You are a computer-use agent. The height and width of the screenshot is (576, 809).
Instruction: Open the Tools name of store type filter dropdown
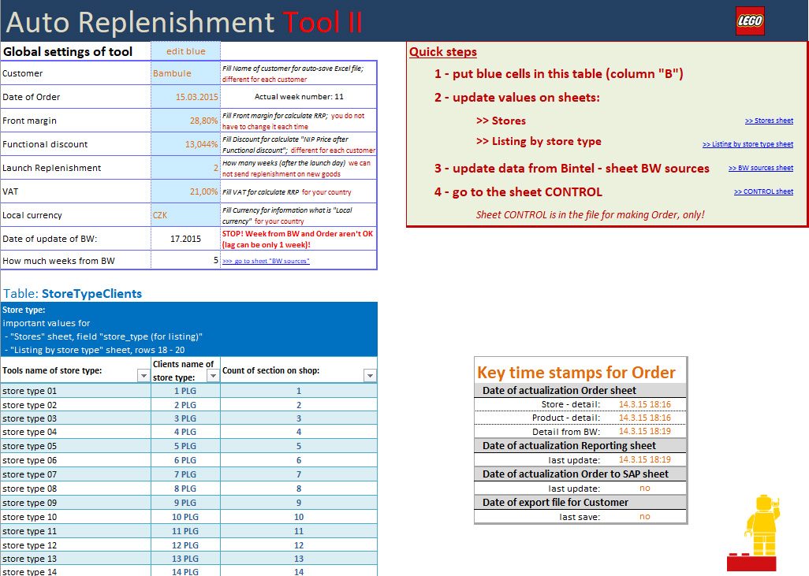tap(144, 376)
